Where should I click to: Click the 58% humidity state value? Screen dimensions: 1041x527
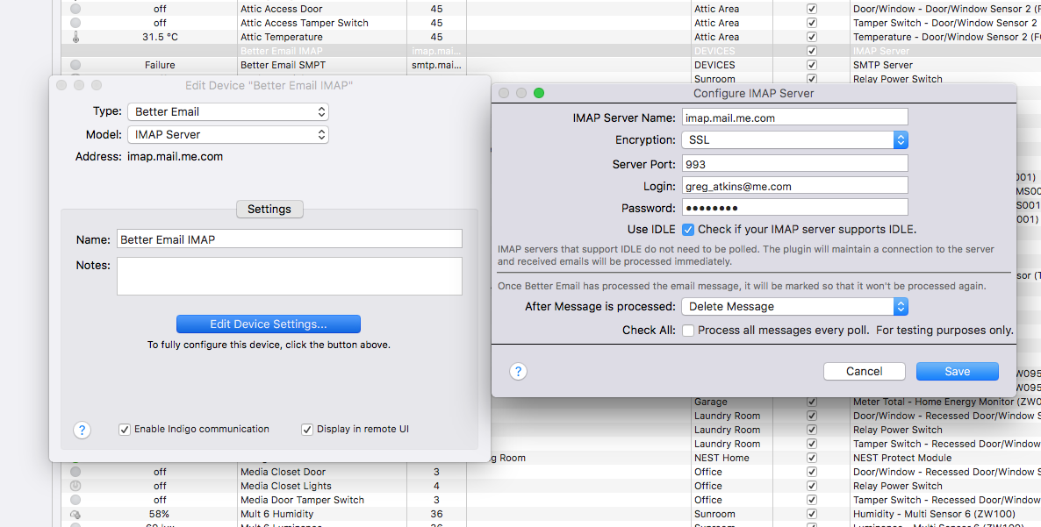160,514
